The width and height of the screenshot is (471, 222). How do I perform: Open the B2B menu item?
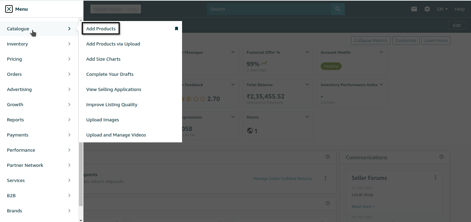pyautogui.click(x=39, y=195)
